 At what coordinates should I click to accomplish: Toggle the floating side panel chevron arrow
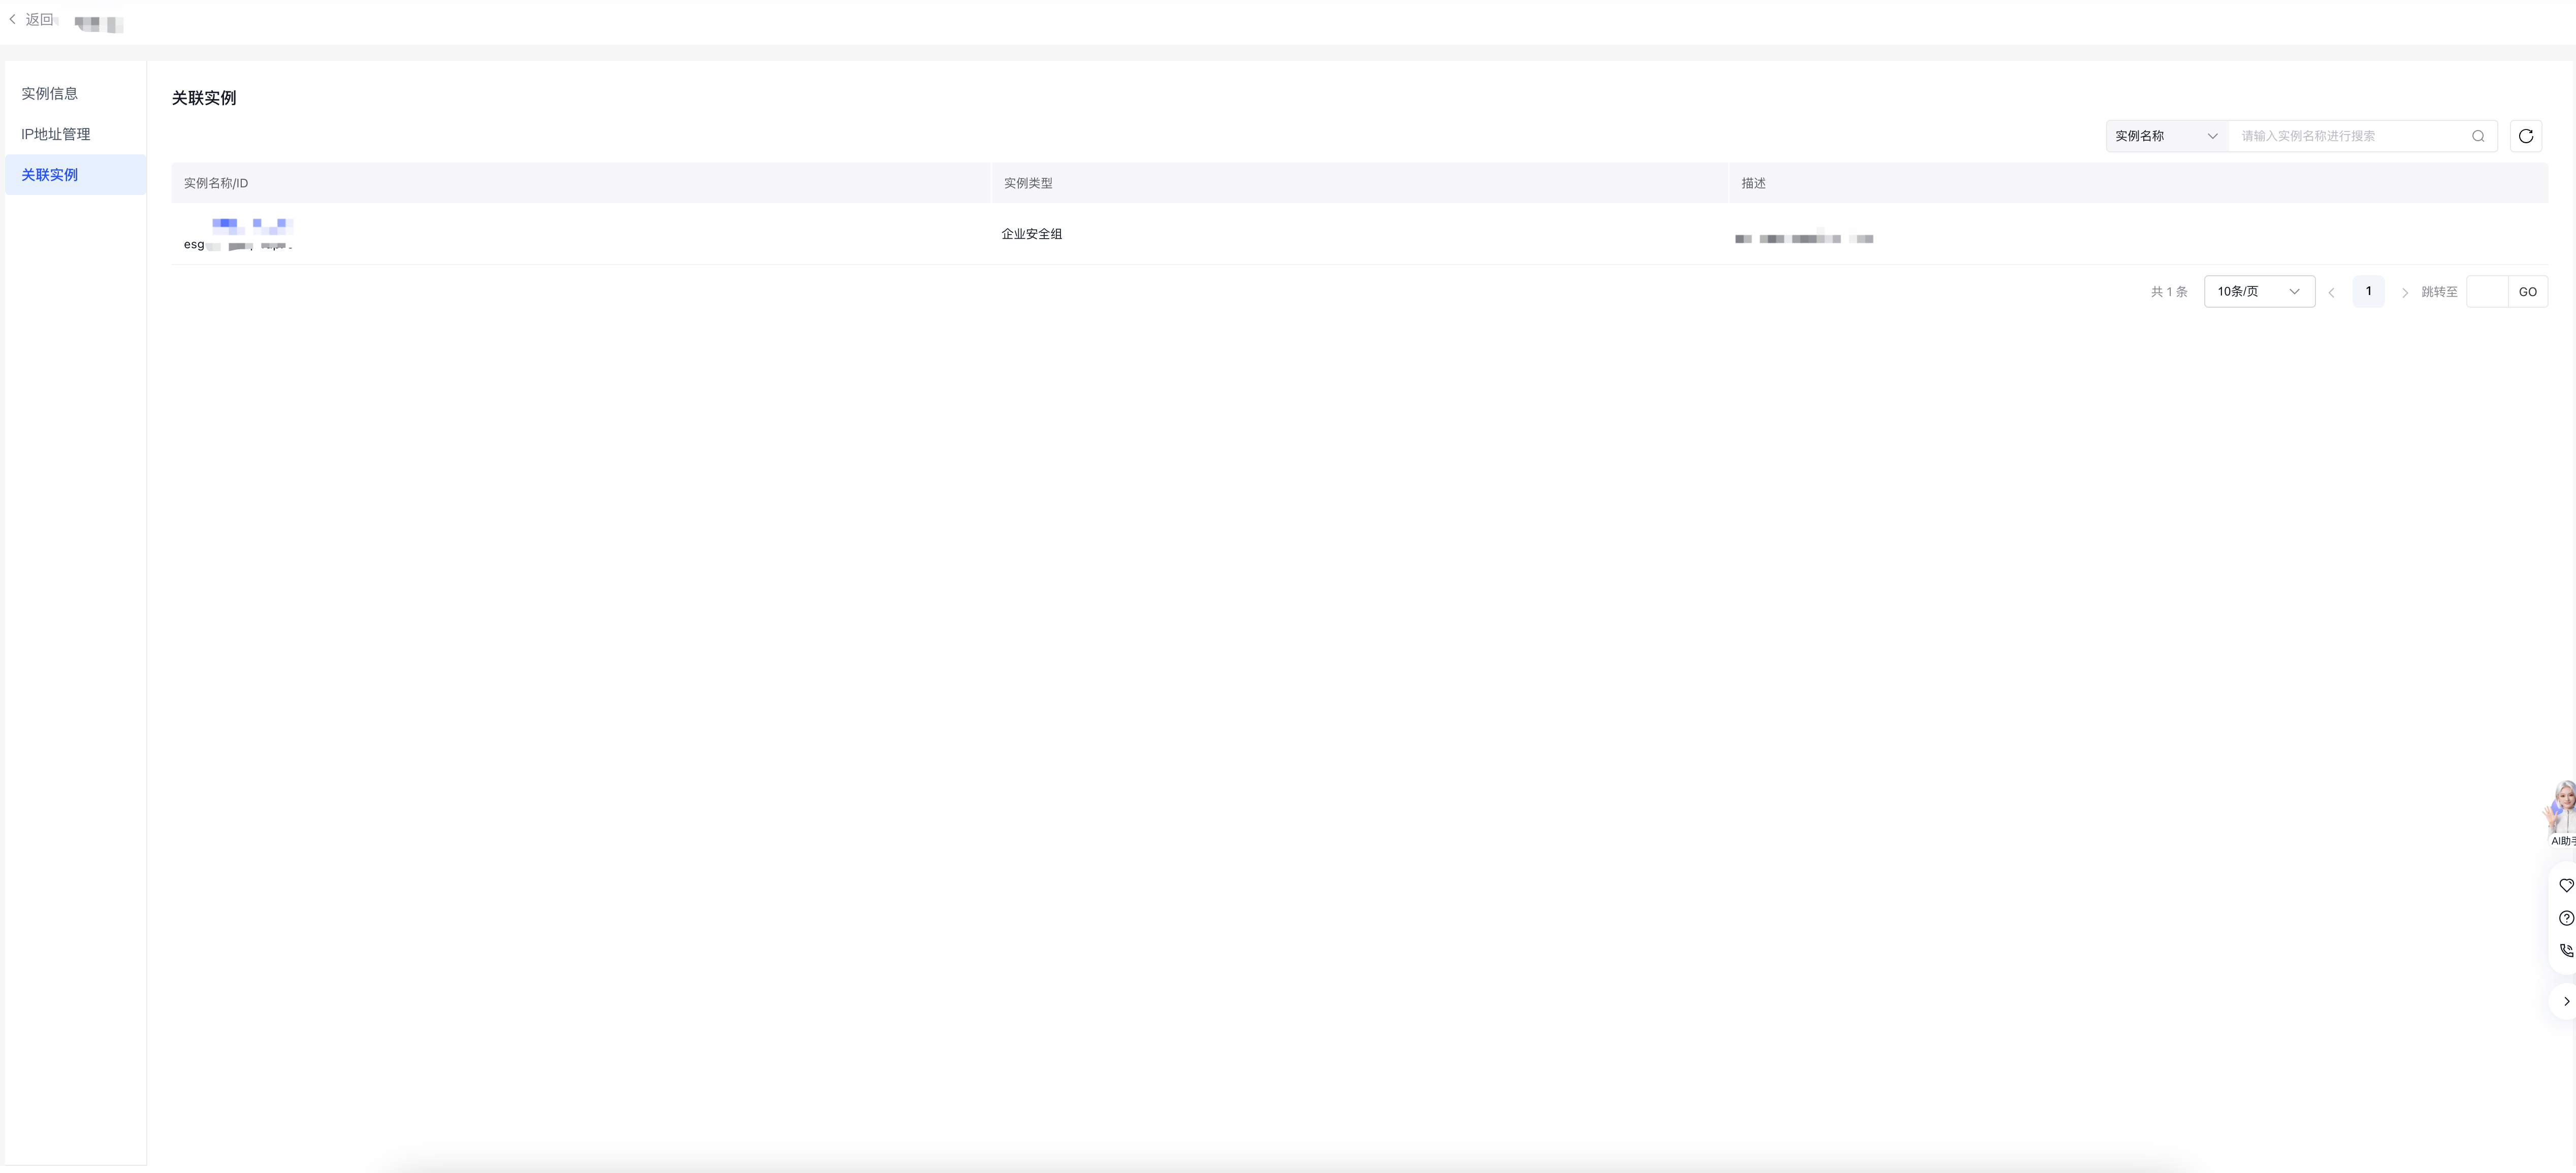(x=2565, y=1001)
